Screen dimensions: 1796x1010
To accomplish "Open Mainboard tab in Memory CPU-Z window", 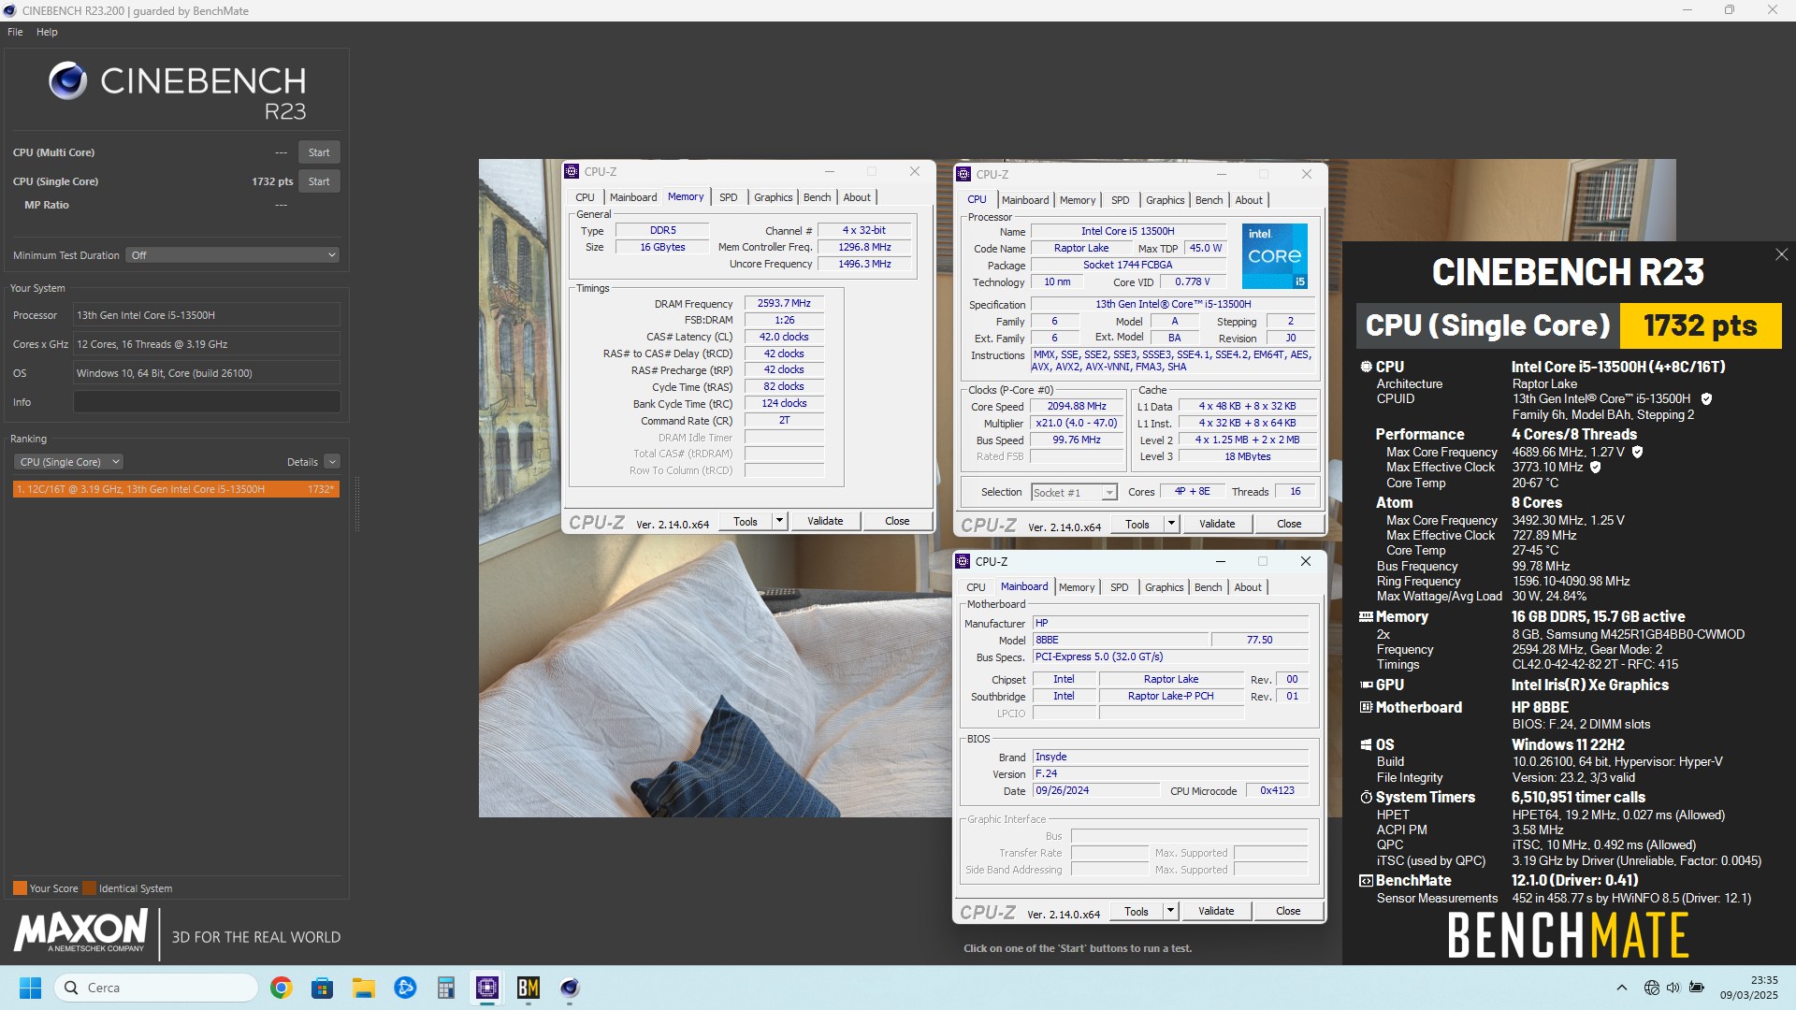I will (633, 197).
